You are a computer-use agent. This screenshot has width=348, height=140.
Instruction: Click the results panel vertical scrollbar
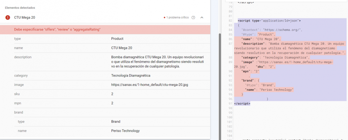(x=220, y=86)
